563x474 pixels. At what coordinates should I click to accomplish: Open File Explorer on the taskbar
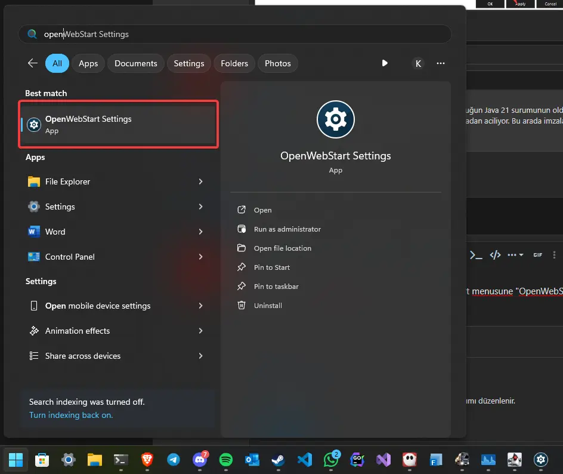(95, 460)
